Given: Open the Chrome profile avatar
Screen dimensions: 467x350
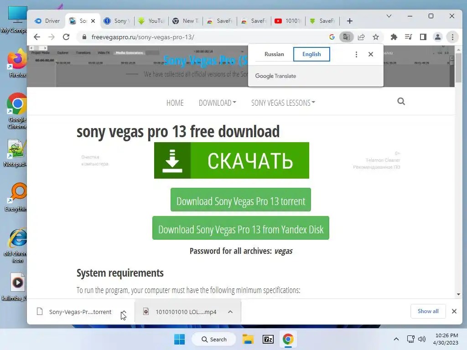Looking at the screenshot, I should (438, 37).
